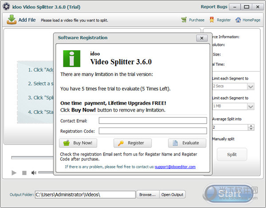Viewport: 266px width, 208px height.
Task: Click the Evaluate button
Action: click(187, 143)
